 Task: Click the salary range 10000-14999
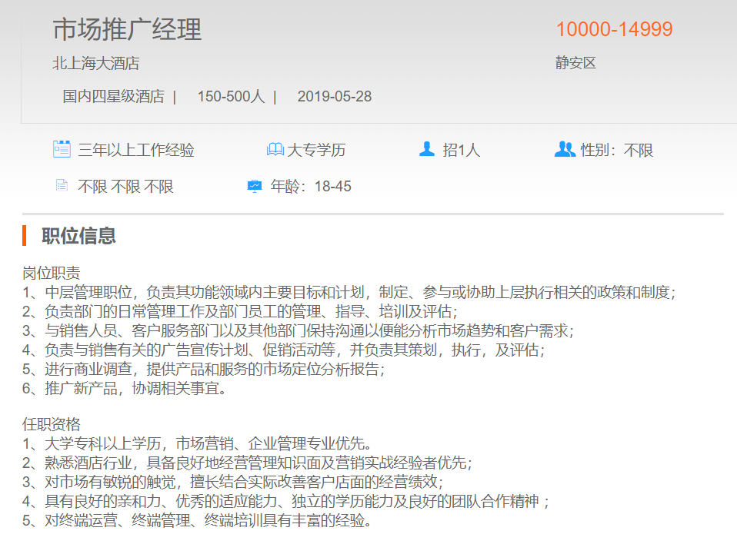[x=614, y=29]
